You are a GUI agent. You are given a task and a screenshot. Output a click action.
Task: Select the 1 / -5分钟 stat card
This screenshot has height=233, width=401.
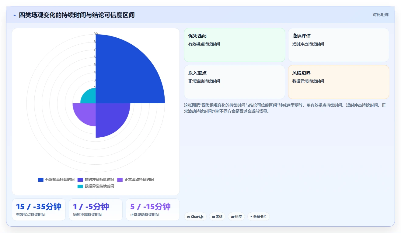point(96,210)
